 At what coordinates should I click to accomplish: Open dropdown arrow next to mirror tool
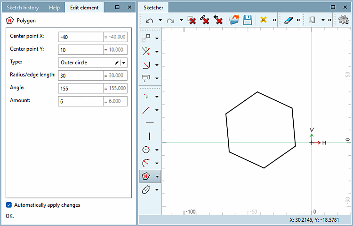pyautogui.click(x=323, y=20)
